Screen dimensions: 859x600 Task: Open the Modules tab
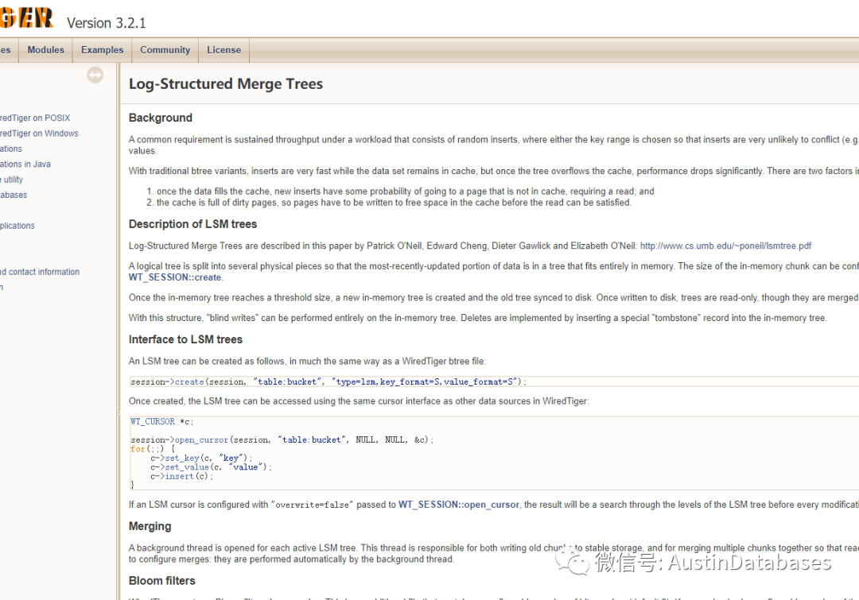[x=45, y=50]
